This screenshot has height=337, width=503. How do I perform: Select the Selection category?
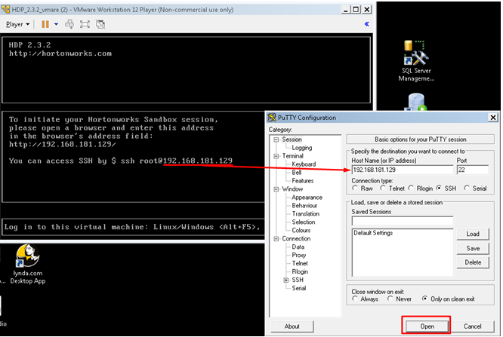tap(304, 222)
